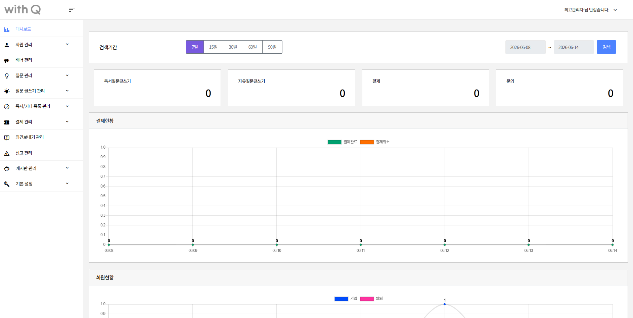Screen dimensions: 633x318
Task: Toggle the green 결제완료 legend swatch
Action: coord(334,142)
